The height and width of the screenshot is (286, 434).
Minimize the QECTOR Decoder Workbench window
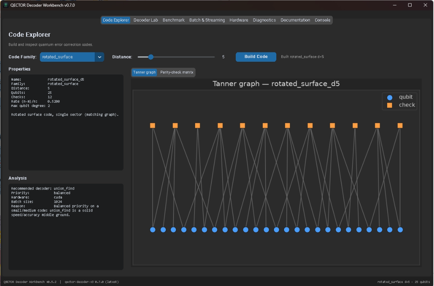395,5
